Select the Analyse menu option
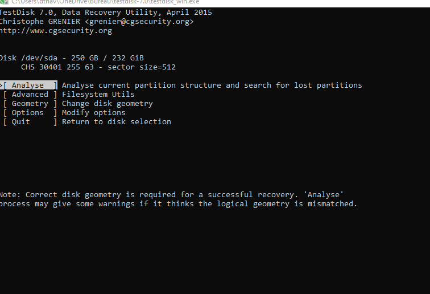 click(30, 85)
